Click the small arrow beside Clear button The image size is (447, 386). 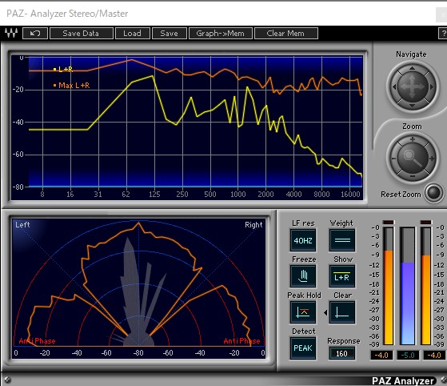(325, 313)
